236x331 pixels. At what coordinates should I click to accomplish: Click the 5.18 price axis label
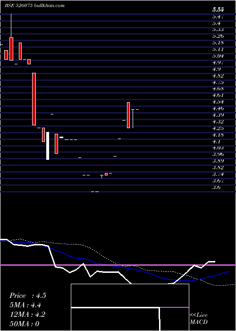(218, 43)
